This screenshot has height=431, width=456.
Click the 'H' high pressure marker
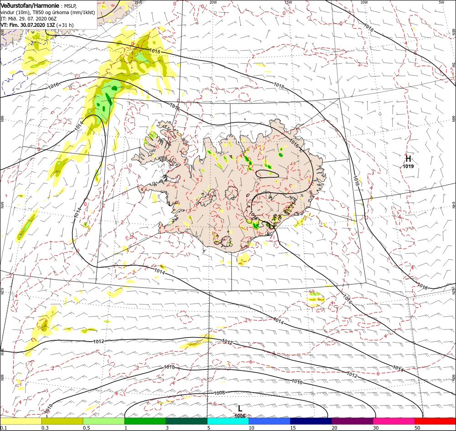click(408, 159)
